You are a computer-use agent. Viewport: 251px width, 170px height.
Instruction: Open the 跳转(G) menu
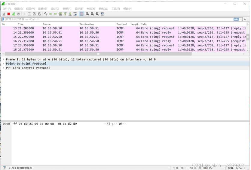point(43,9)
